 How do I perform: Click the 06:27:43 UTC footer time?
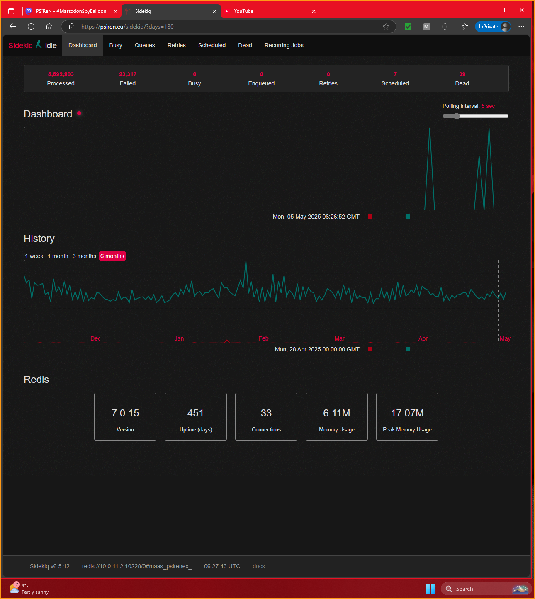tap(222, 566)
